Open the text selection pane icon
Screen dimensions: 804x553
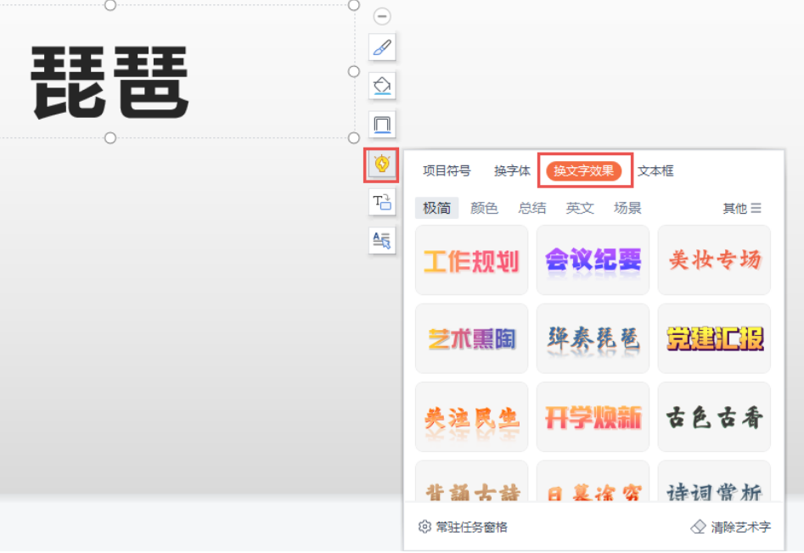click(x=382, y=240)
